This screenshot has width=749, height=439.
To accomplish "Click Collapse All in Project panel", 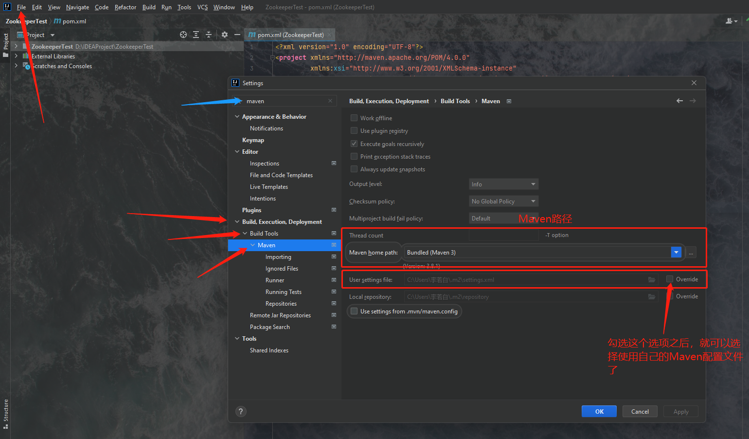I will (x=209, y=35).
